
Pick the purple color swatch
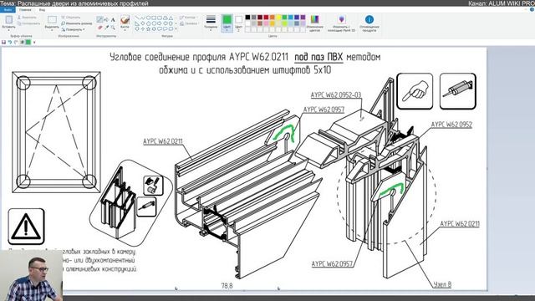303,17
